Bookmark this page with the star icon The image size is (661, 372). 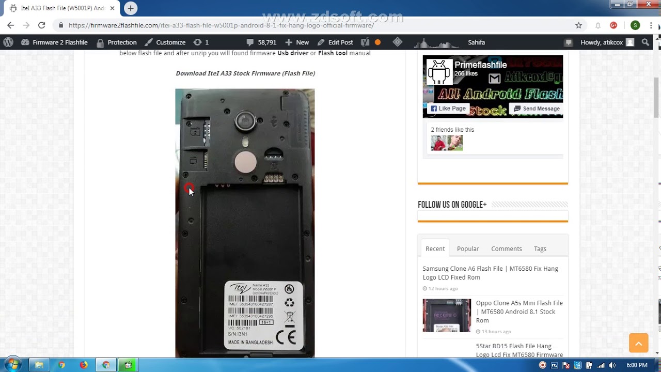[x=578, y=25]
